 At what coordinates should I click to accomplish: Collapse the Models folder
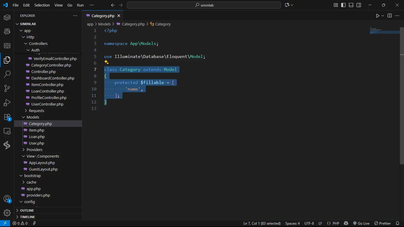point(33,117)
